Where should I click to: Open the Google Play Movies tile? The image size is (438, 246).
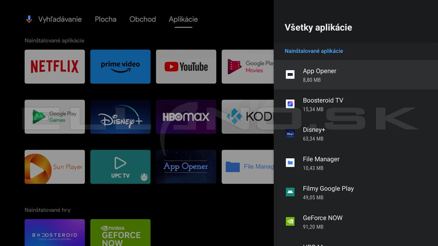tap(248, 67)
